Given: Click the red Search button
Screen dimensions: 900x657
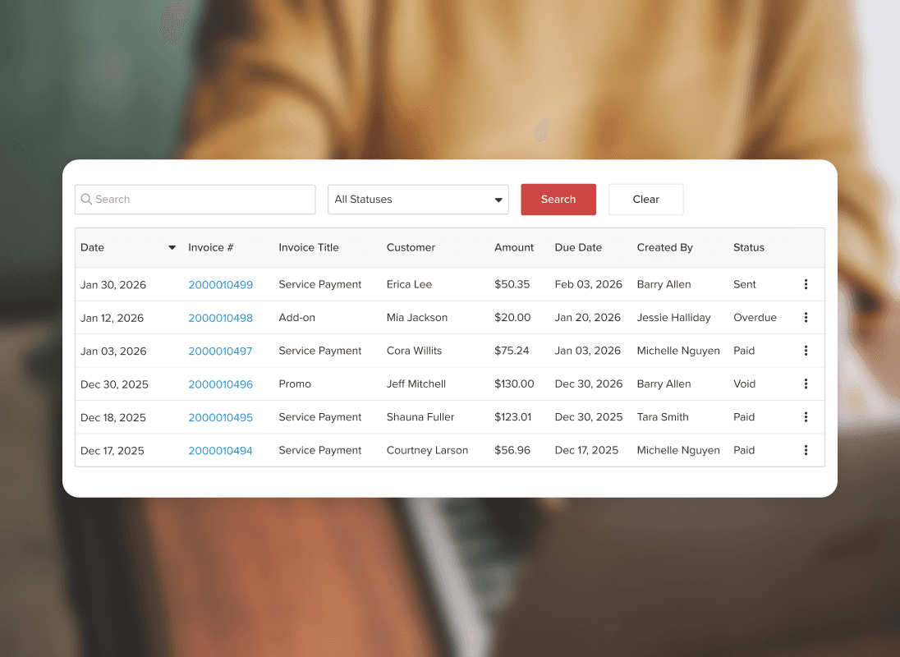Looking at the screenshot, I should tap(558, 200).
